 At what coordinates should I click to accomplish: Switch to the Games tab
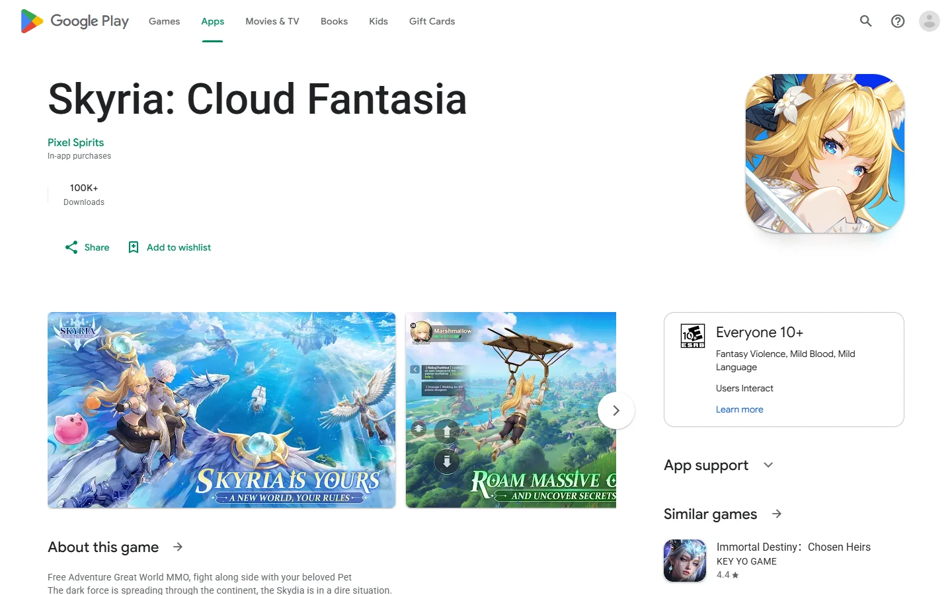point(164,21)
